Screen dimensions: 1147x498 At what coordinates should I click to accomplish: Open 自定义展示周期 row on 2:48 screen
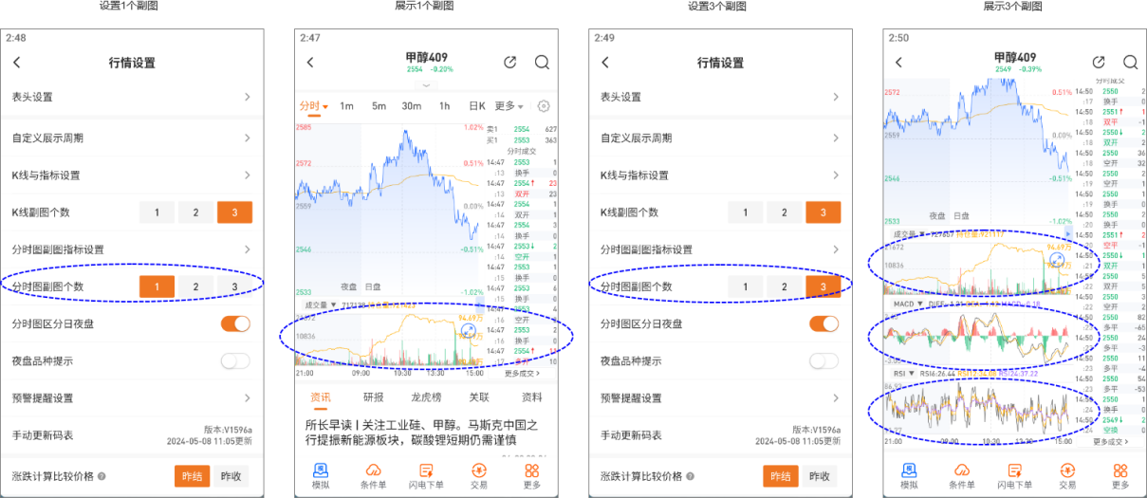coord(132,138)
